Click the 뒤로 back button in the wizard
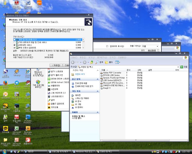Screen dimensions: 192x154 [56, 65]
